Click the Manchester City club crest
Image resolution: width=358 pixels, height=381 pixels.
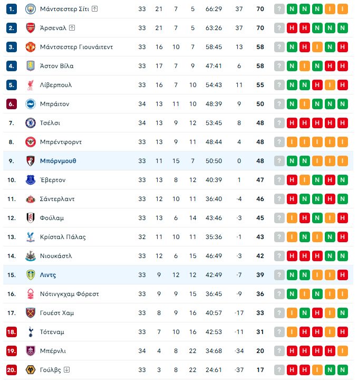point(30,9)
